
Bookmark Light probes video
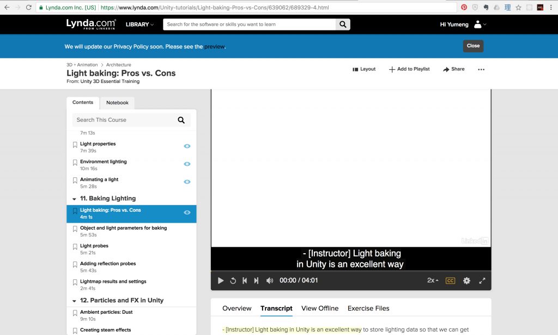[x=75, y=247]
